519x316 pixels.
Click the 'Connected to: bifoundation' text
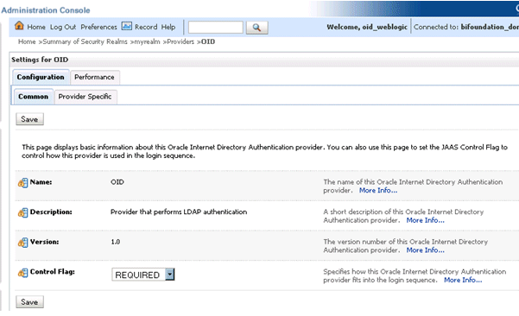coord(466,27)
